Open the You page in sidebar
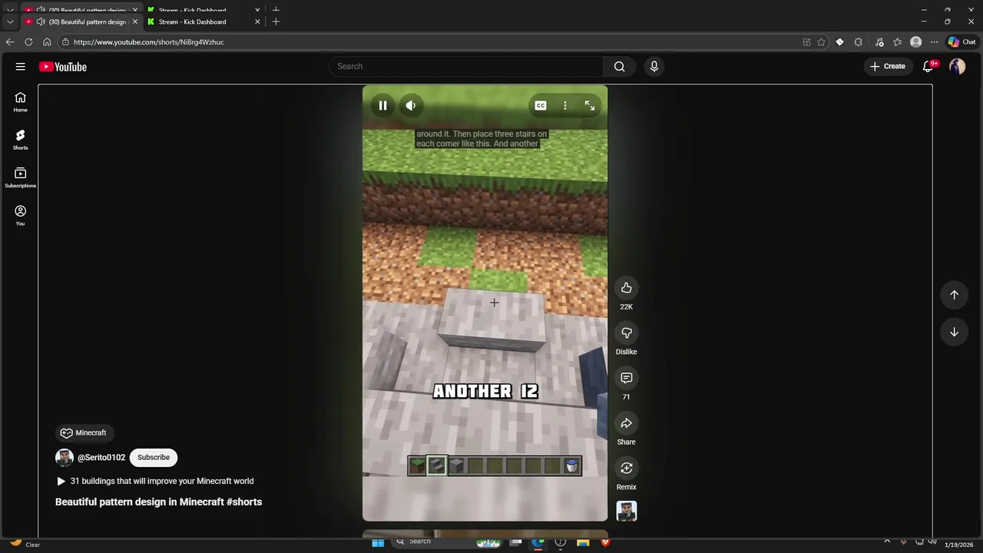Screen dimensions: 983x553 (21, 216)
